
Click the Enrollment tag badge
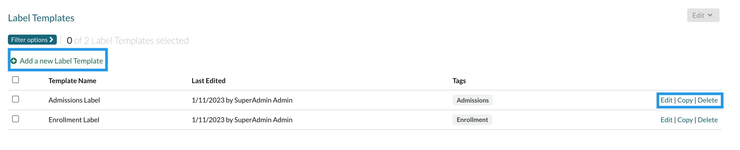pos(472,120)
